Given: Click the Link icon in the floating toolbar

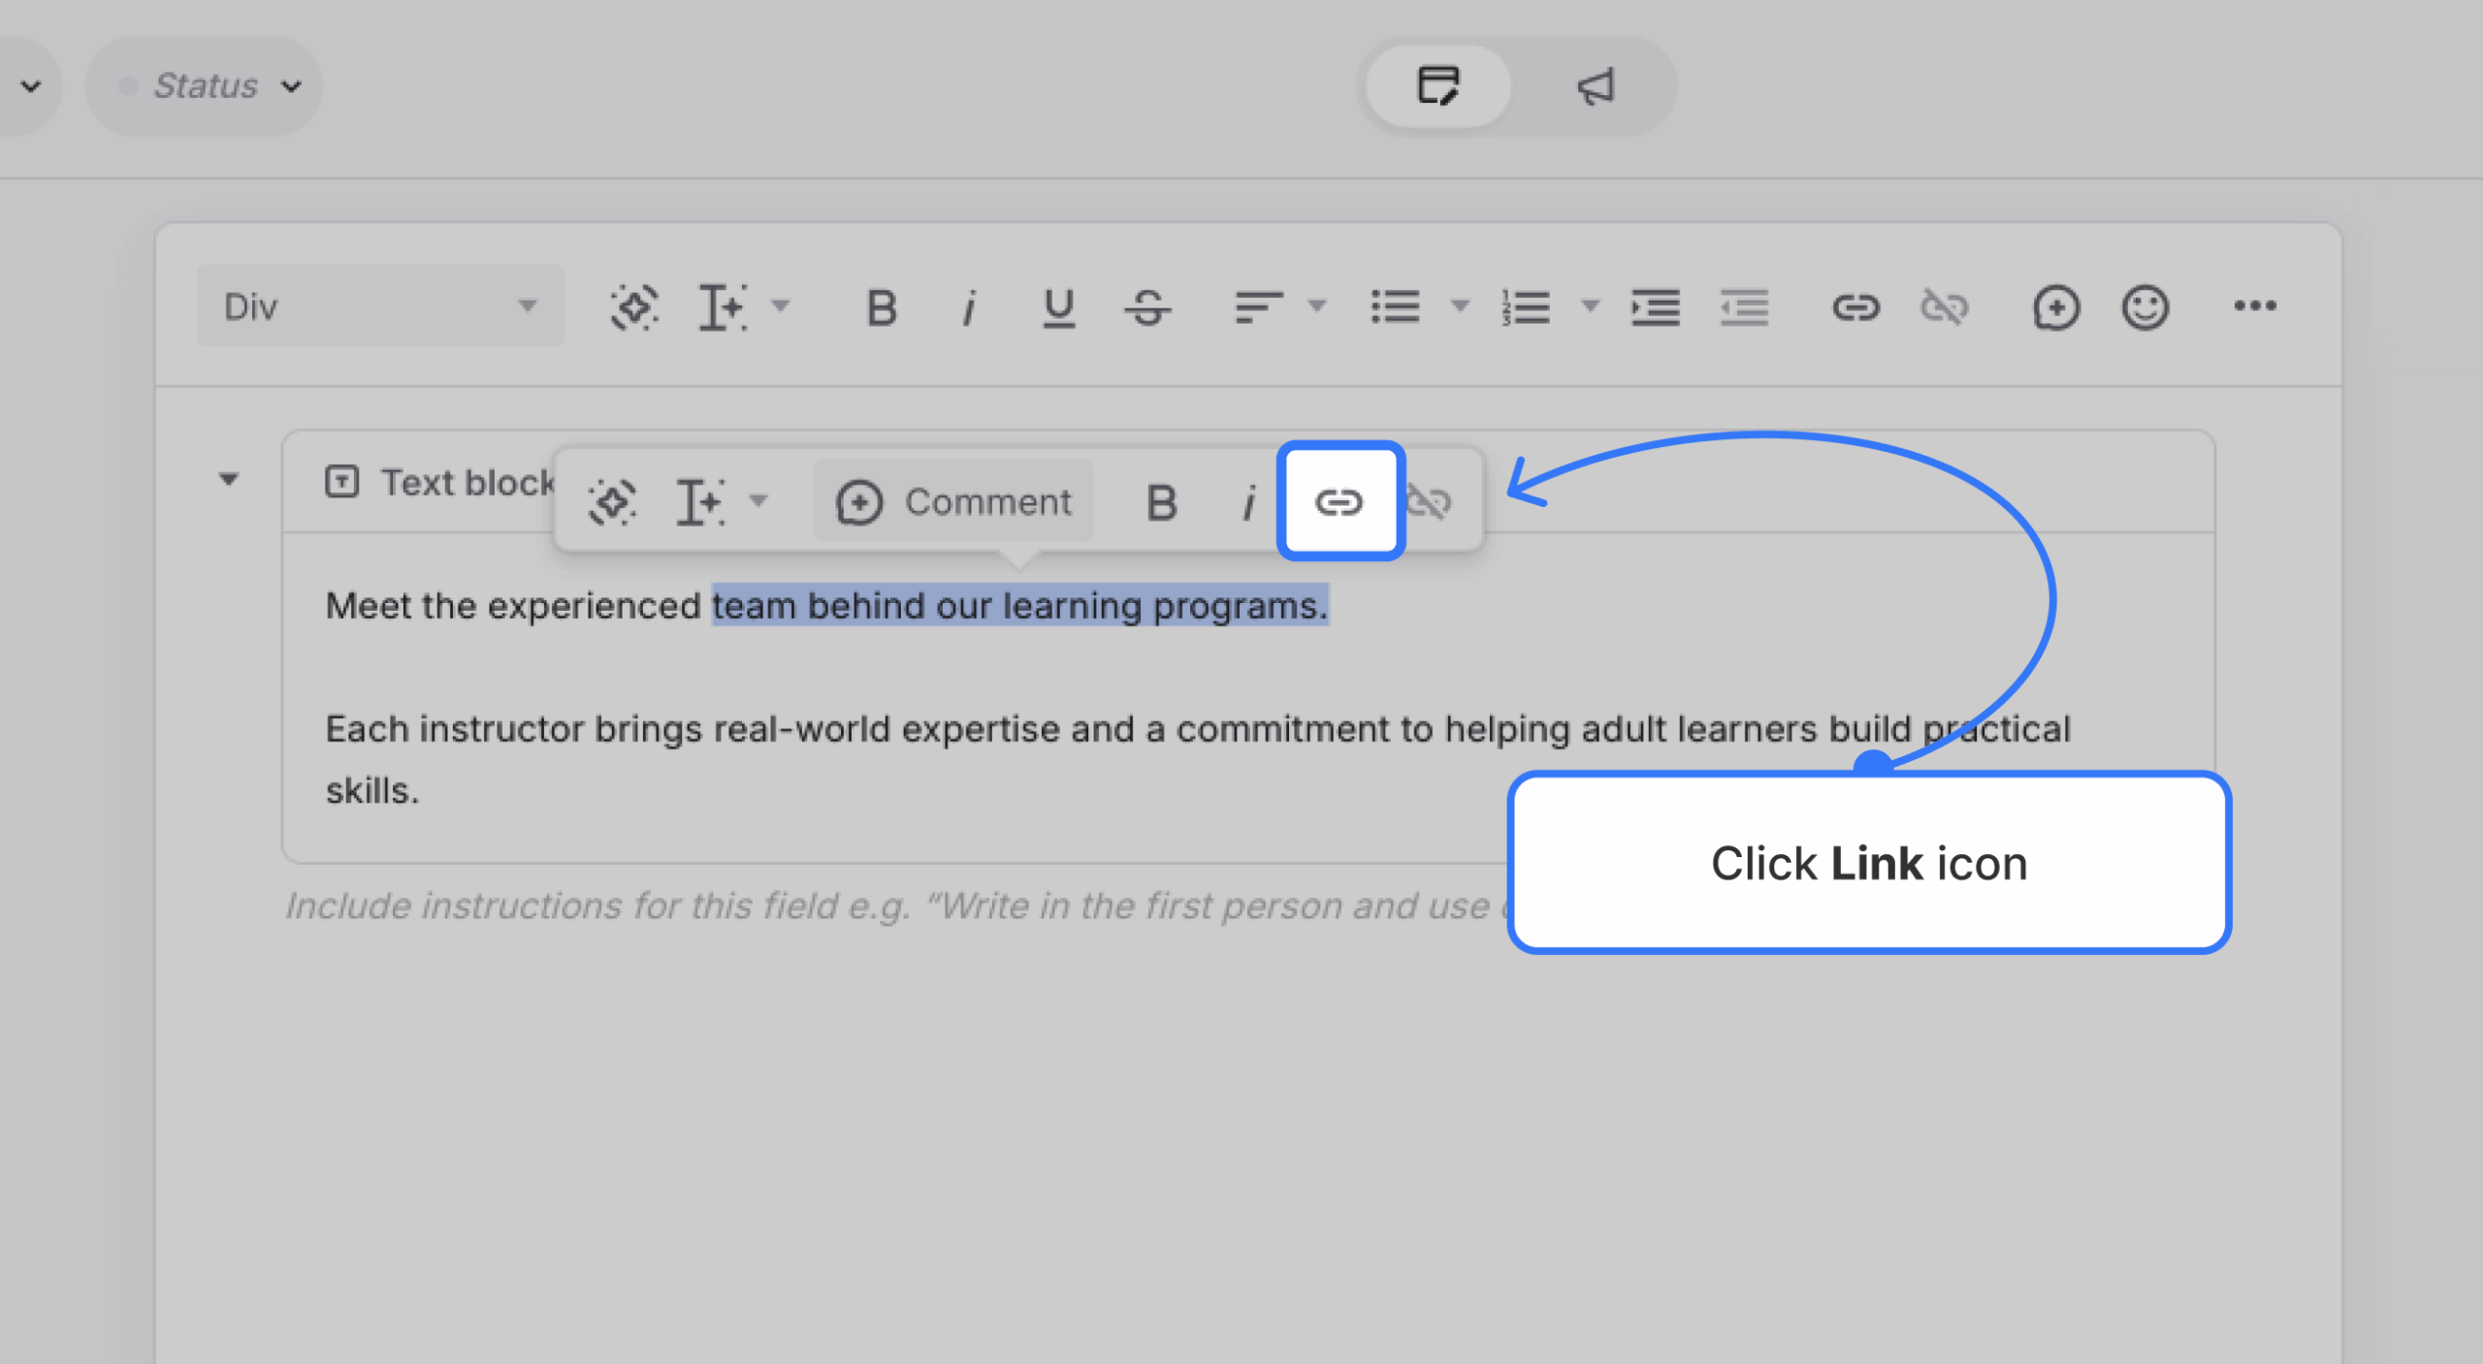Looking at the screenshot, I should click(x=1341, y=501).
